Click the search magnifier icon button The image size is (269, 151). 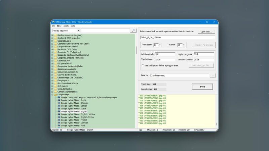click(x=133, y=31)
